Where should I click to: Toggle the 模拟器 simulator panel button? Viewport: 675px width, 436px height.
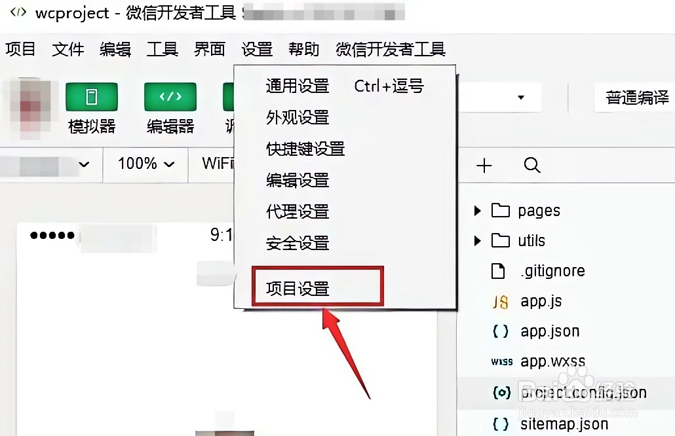(91, 97)
